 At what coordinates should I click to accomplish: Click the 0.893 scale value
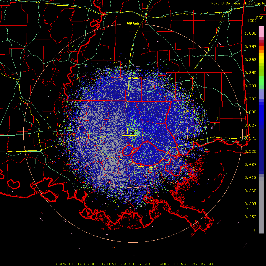coord(250,59)
